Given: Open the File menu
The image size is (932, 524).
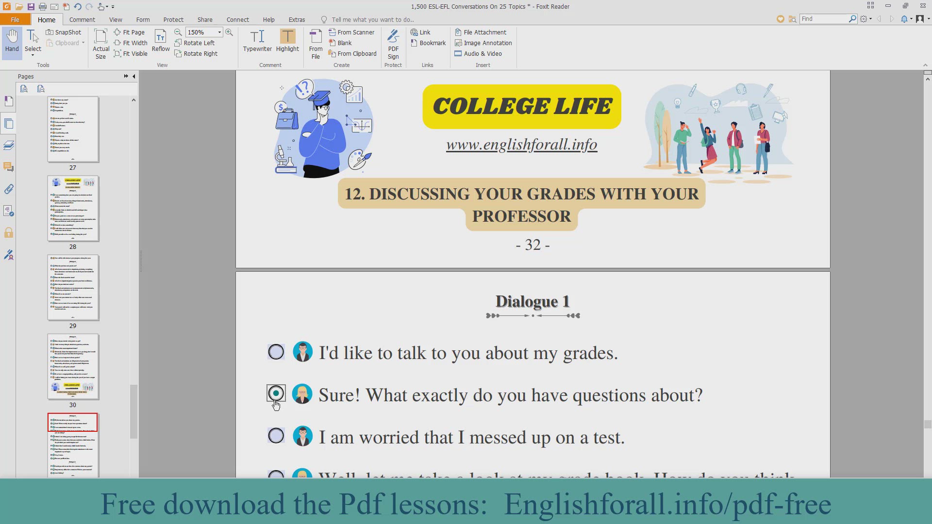Looking at the screenshot, I should [15, 19].
